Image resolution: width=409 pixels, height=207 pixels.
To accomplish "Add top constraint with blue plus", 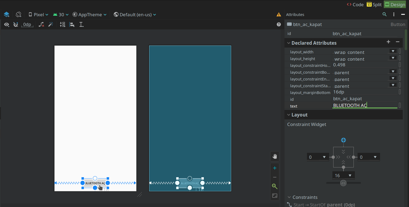I will click(x=343, y=140).
